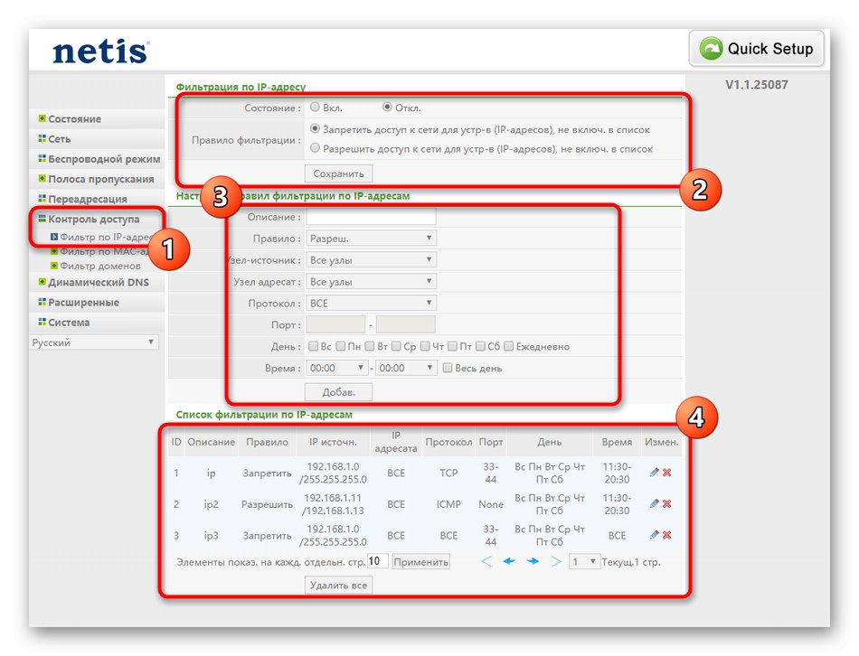Click the Удалить все button
Viewport: 859px width, 656px height.
338,585
